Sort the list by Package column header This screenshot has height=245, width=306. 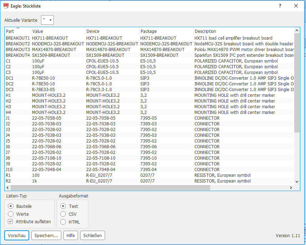166,31
